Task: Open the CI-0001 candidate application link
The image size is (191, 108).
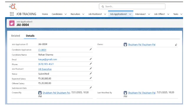Action: click(42, 50)
